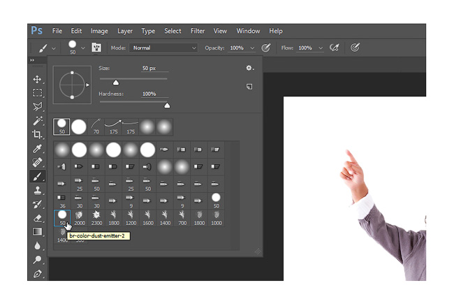Open the Layer menu
The width and height of the screenshot is (454, 306).
point(125,31)
